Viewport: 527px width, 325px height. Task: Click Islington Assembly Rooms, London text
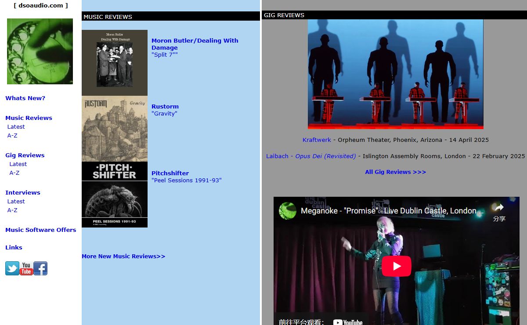click(413, 156)
